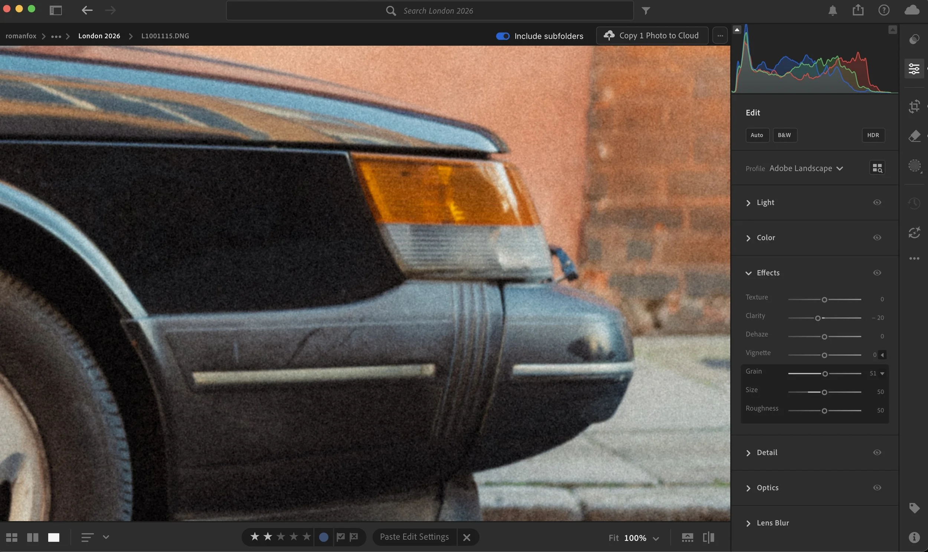
Task: Click London 2026 breadcrumb
Action: click(99, 36)
